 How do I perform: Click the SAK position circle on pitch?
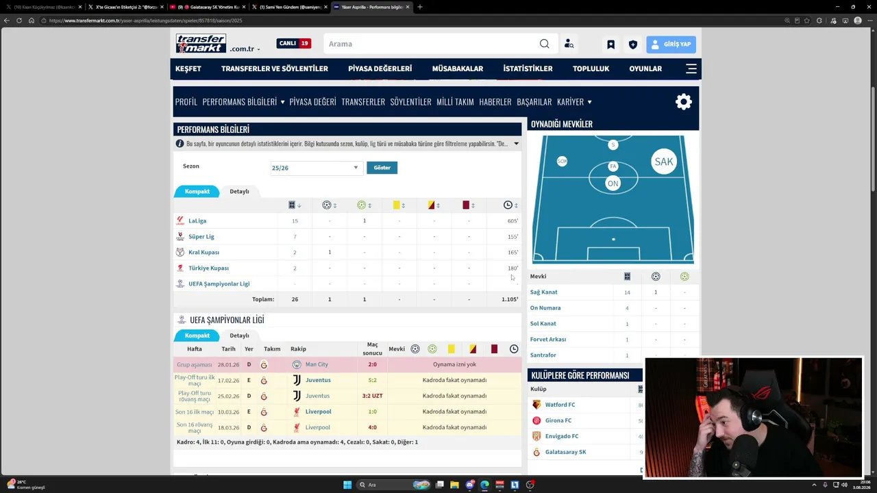pos(663,162)
